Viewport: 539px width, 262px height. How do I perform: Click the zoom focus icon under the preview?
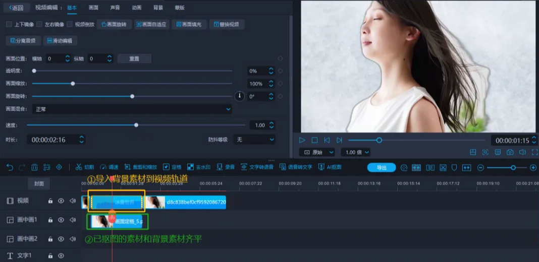485,152
